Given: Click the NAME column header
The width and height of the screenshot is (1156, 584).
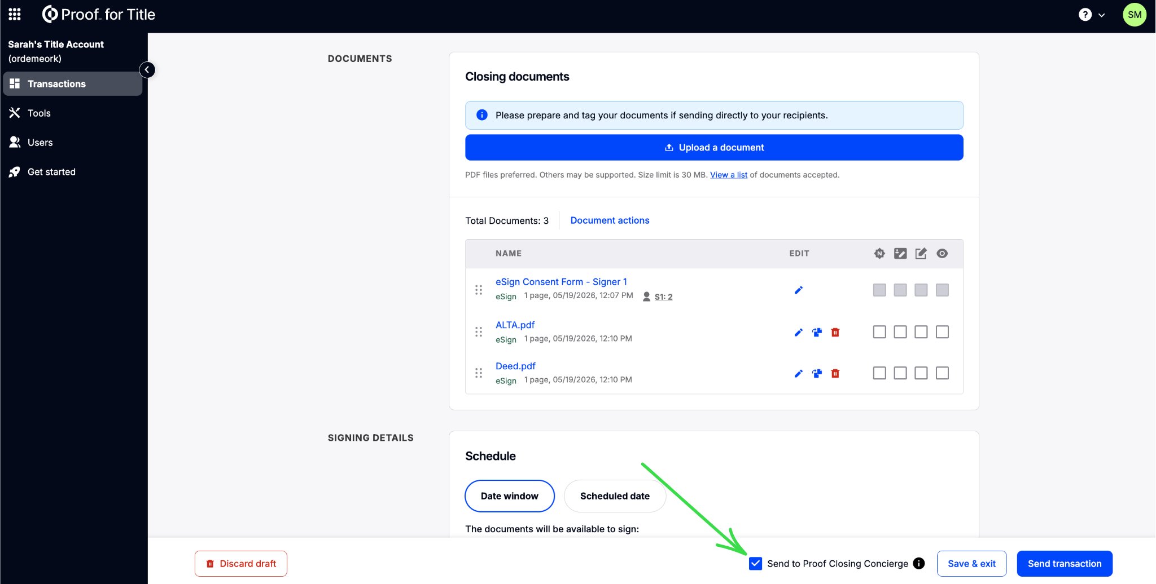Looking at the screenshot, I should click(509, 254).
